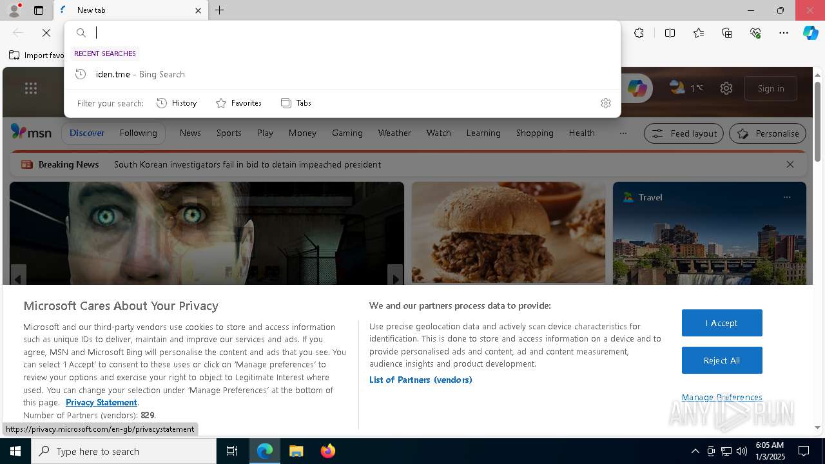Viewport: 825px width, 464px height.
Task: Select the Discover tab
Action: pos(87,133)
